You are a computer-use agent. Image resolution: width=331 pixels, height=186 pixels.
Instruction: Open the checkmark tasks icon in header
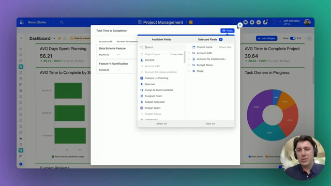coord(259,22)
